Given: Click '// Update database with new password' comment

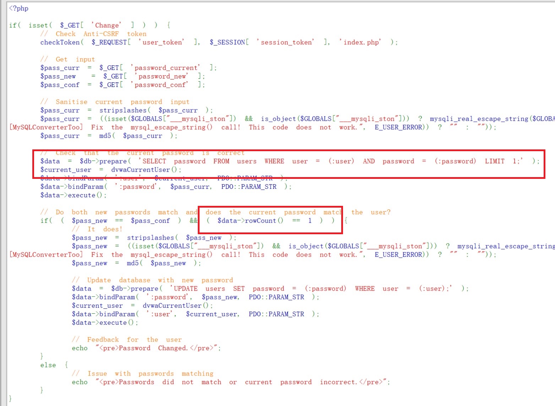Looking at the screenshot, I should [152, 280].
